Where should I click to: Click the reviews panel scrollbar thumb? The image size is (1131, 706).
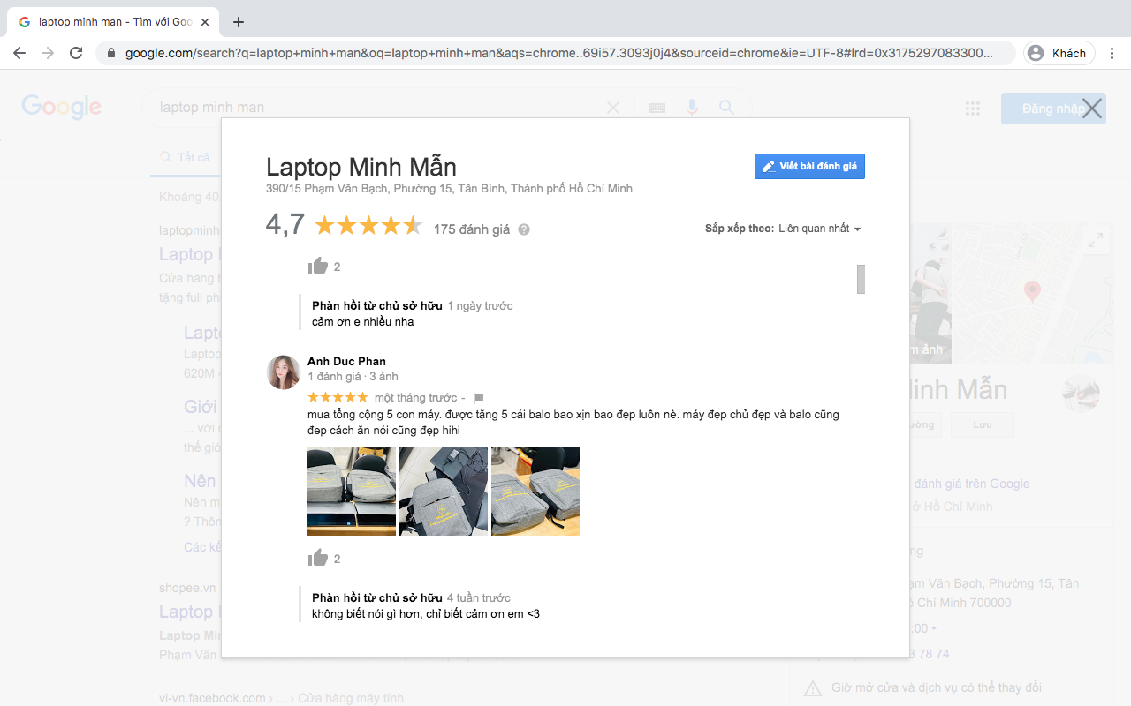point(861,279)
